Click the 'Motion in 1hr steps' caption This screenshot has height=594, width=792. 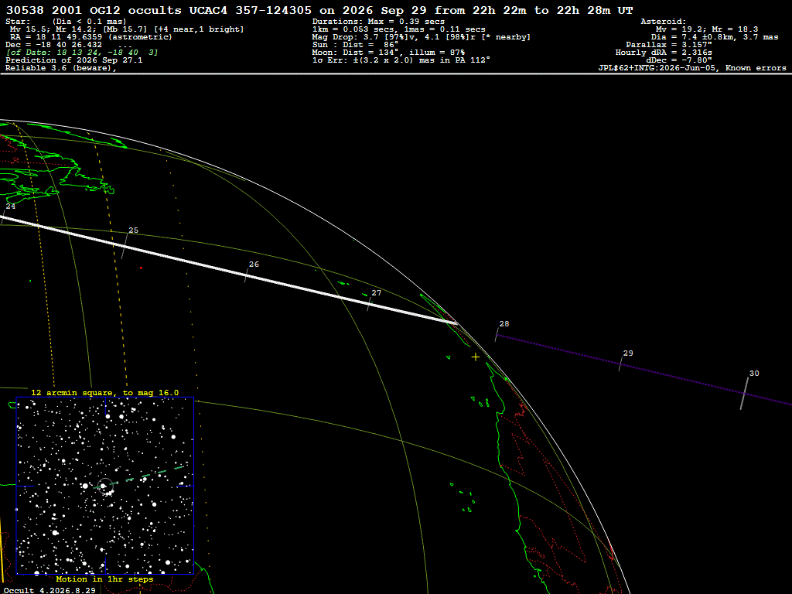[104, 579]
